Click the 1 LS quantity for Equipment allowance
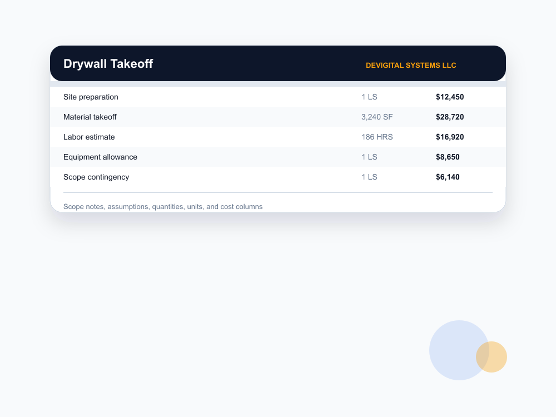This screenshot has height=417, width=556. coord(369,157)
